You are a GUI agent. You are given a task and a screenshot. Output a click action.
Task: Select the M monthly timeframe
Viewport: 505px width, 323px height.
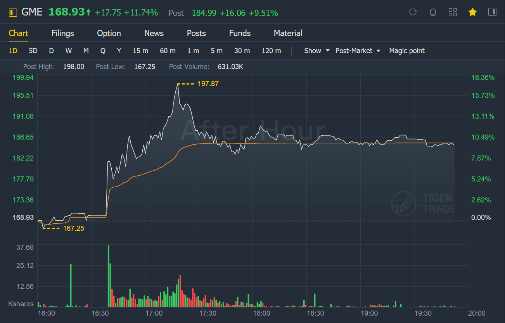pyautogui.click(x=86, y=51)
